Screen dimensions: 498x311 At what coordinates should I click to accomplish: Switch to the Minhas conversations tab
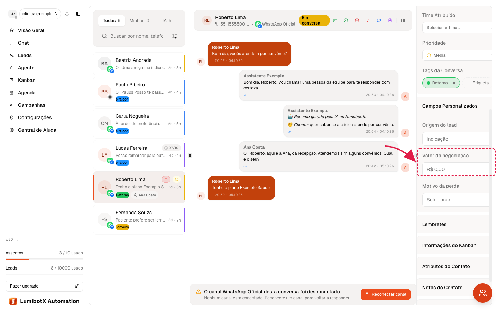(139, 21)
